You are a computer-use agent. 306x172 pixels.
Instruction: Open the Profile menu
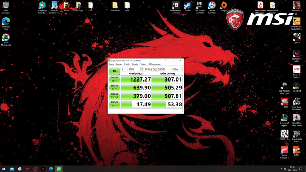tap(127, 64)
